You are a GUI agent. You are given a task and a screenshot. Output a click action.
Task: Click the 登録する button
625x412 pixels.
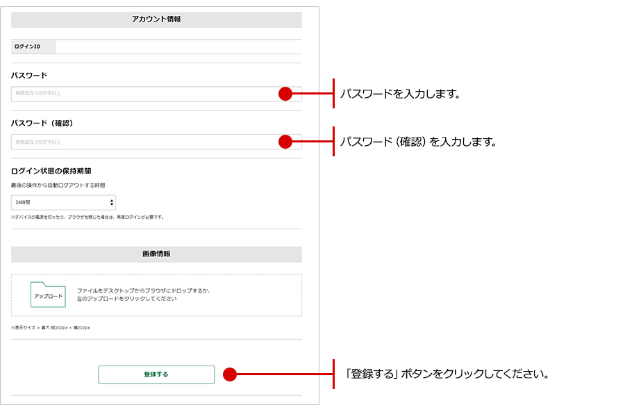point(156,374)
